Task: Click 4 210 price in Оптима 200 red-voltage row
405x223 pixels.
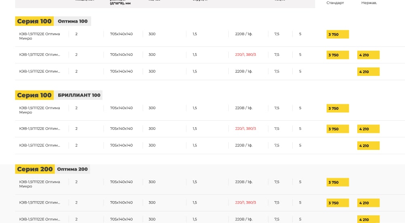Action: [x=368, y=203]
